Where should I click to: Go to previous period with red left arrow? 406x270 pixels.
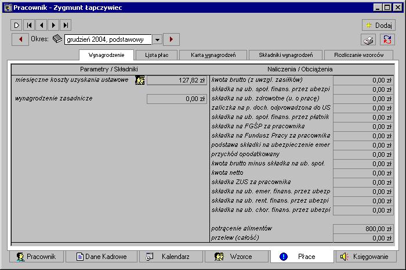coord(20,39)
